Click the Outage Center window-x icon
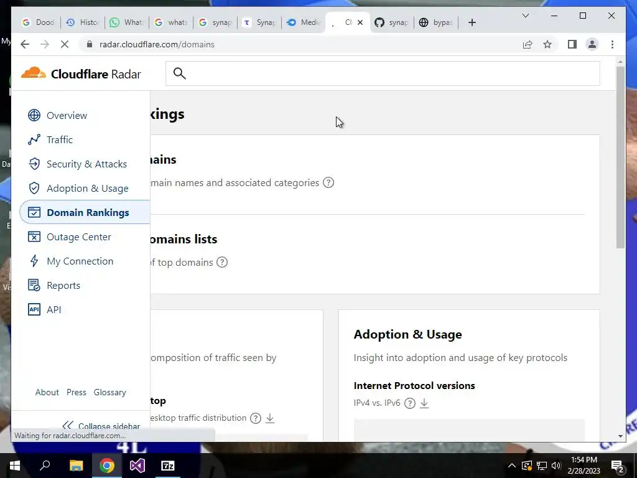637x478 pixels. pos(34,237)
